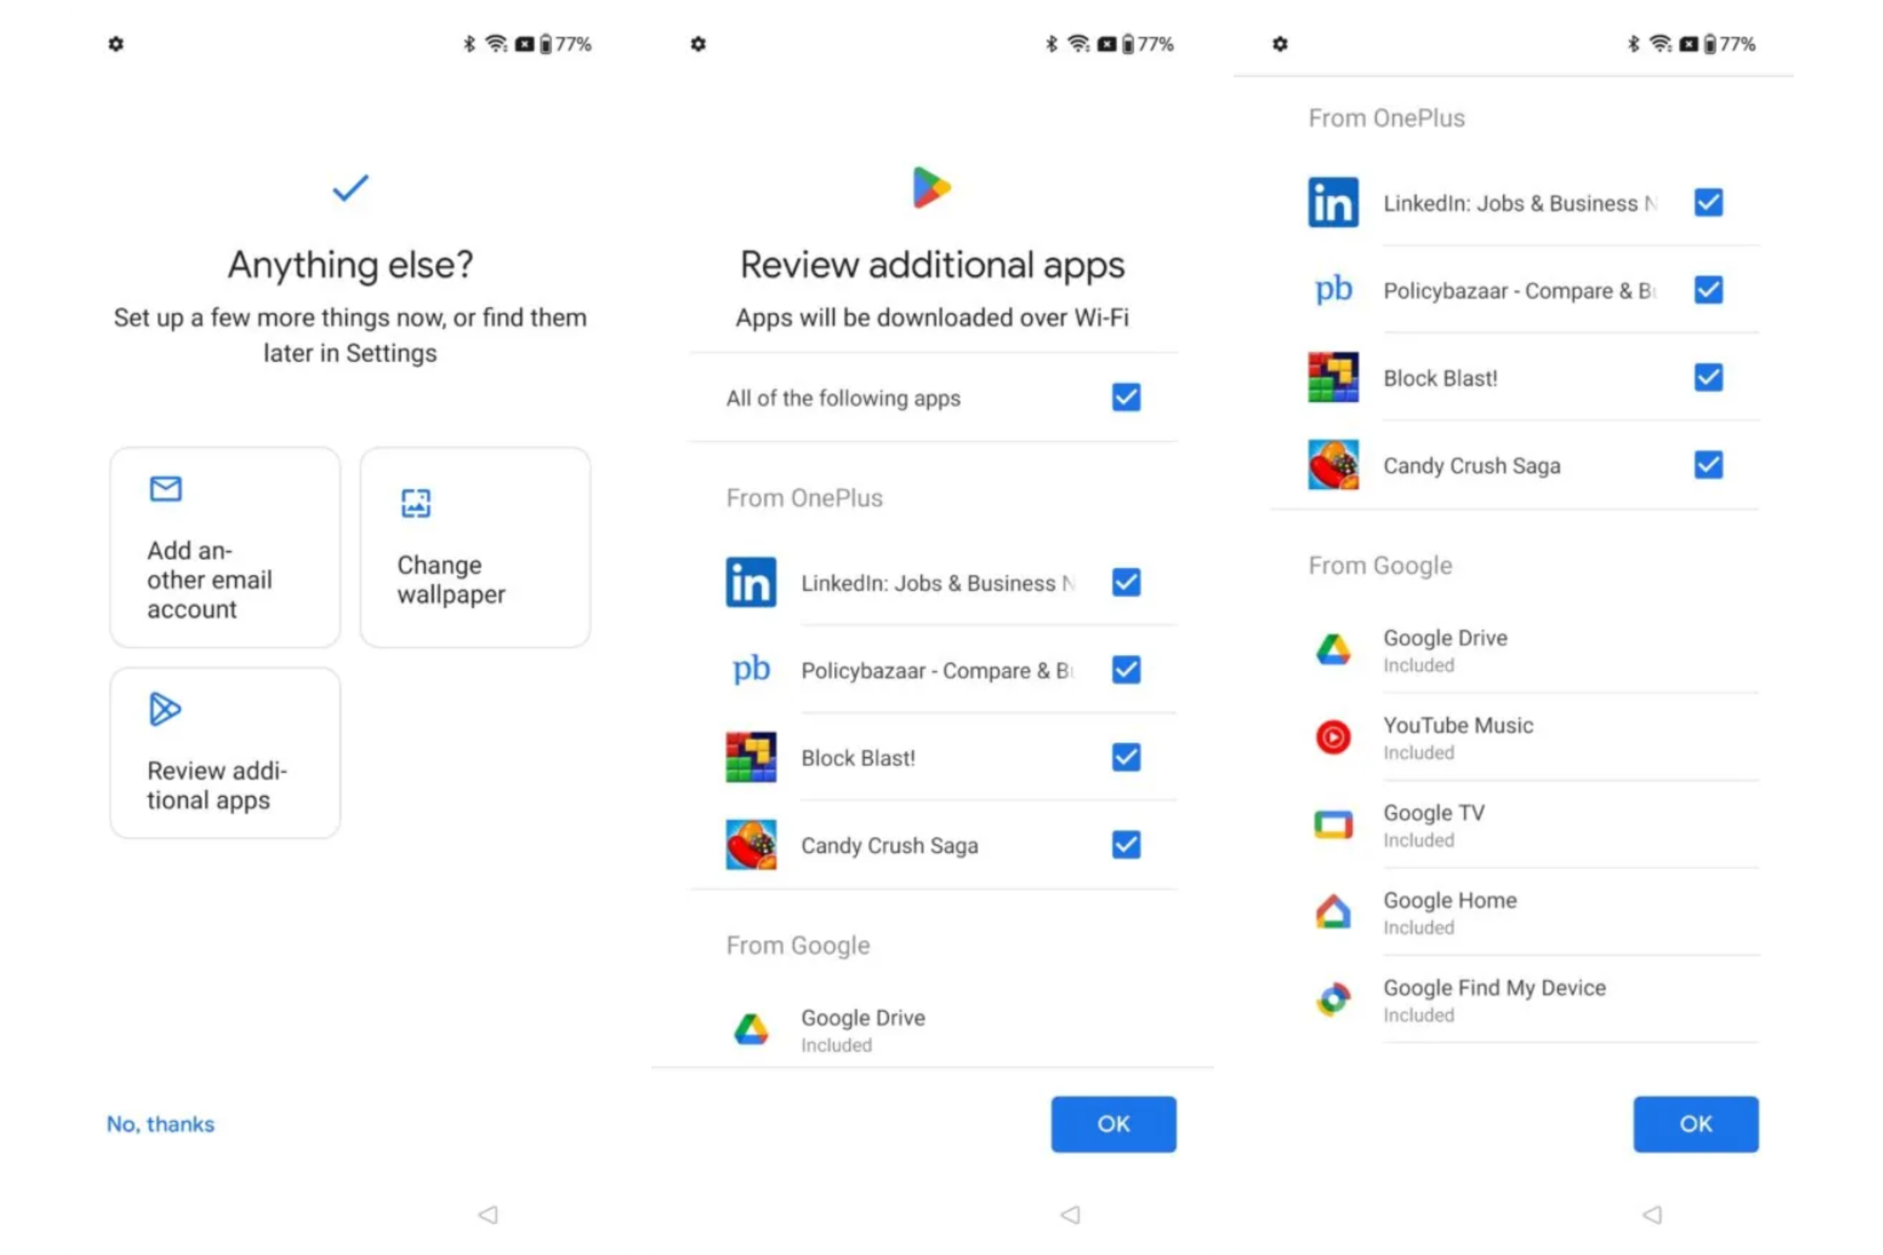The width and height of the screenshot is (1883, 1255).
Task: Click the Candy Crush icon in the right screen
Action: coord(1333,464)
